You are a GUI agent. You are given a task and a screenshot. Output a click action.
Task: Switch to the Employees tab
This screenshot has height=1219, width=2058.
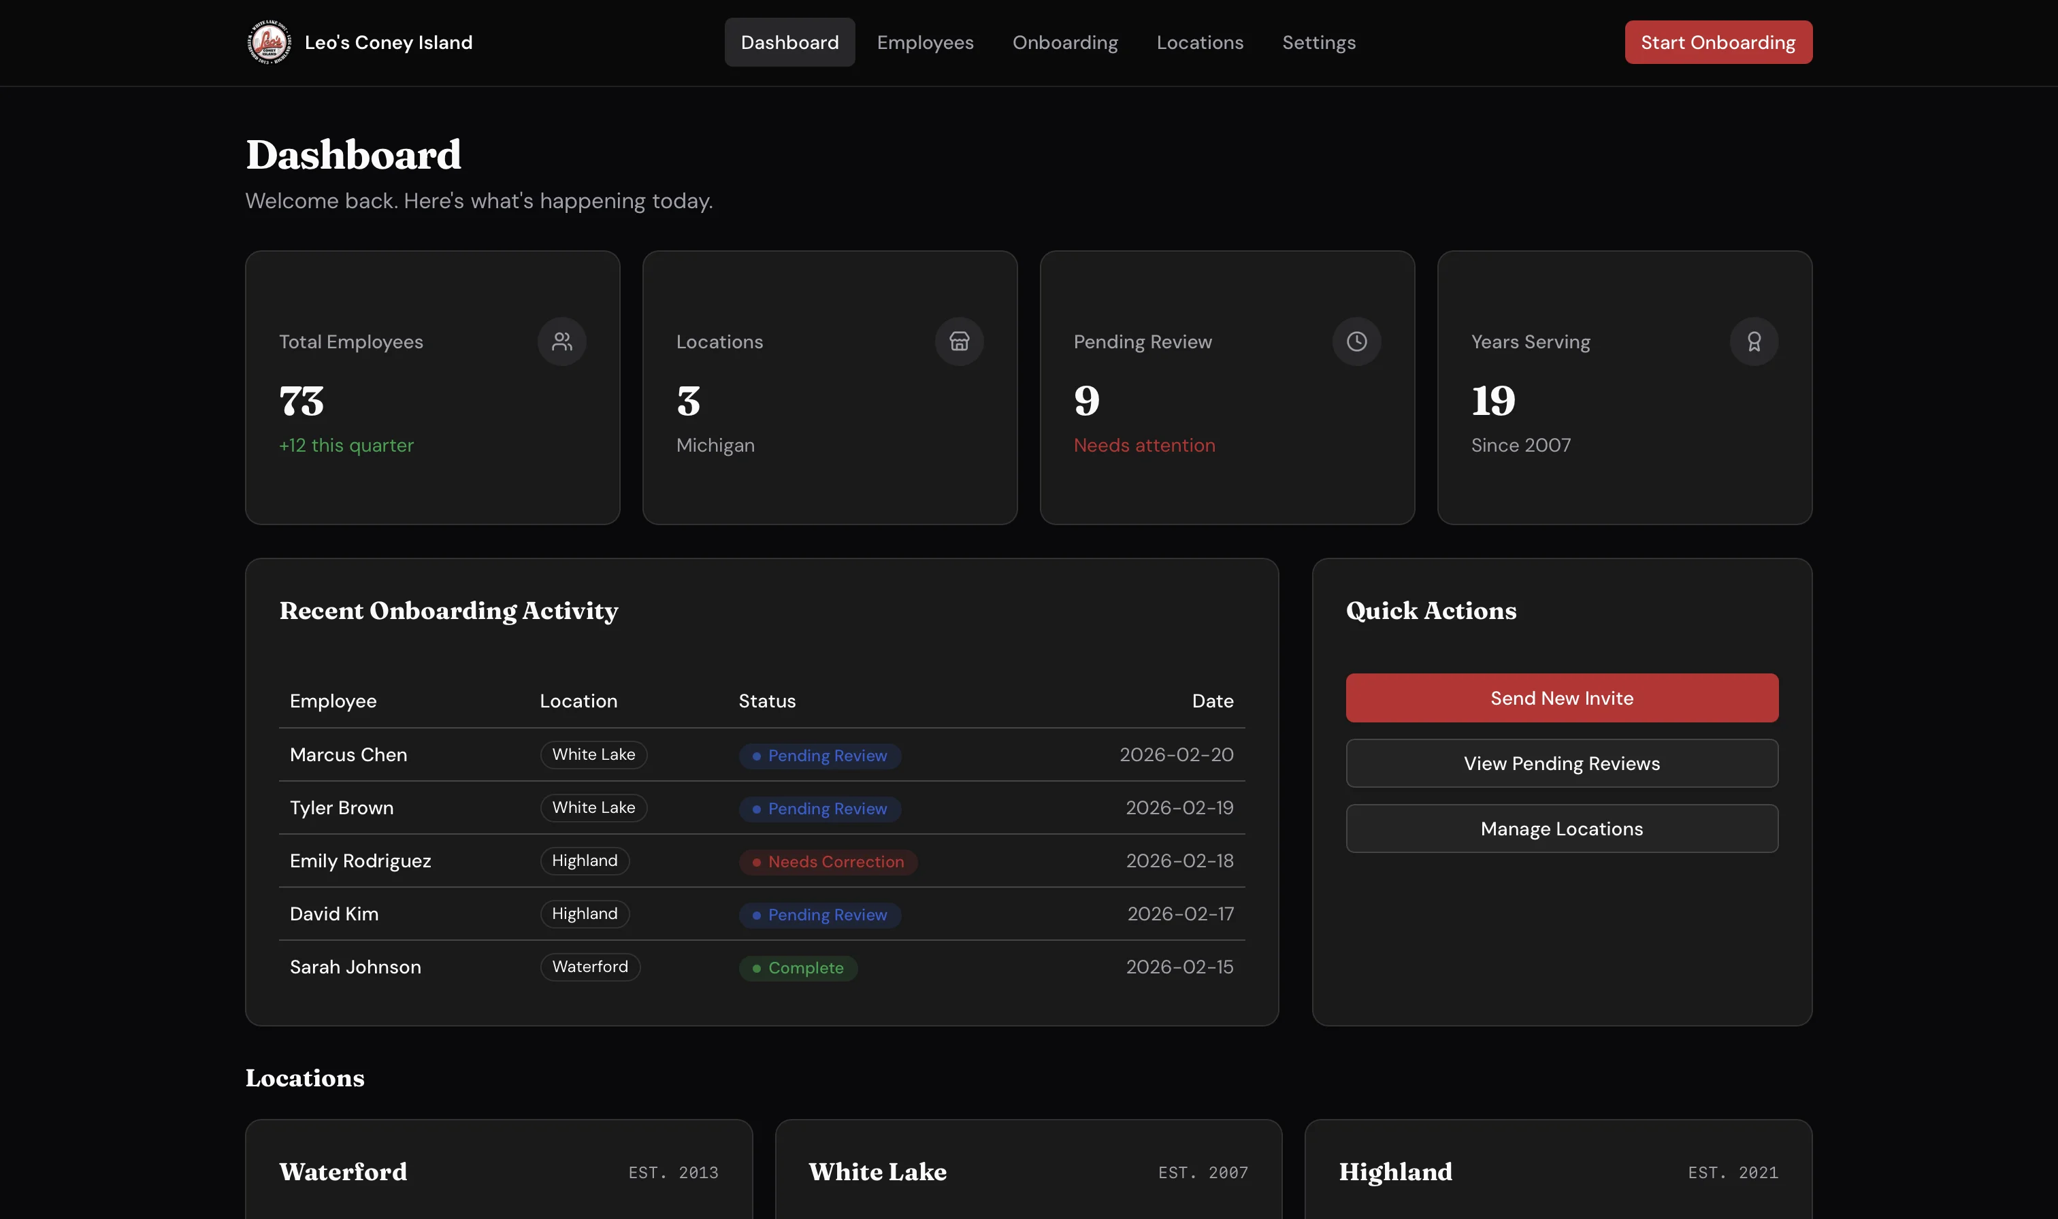(924, 42)
